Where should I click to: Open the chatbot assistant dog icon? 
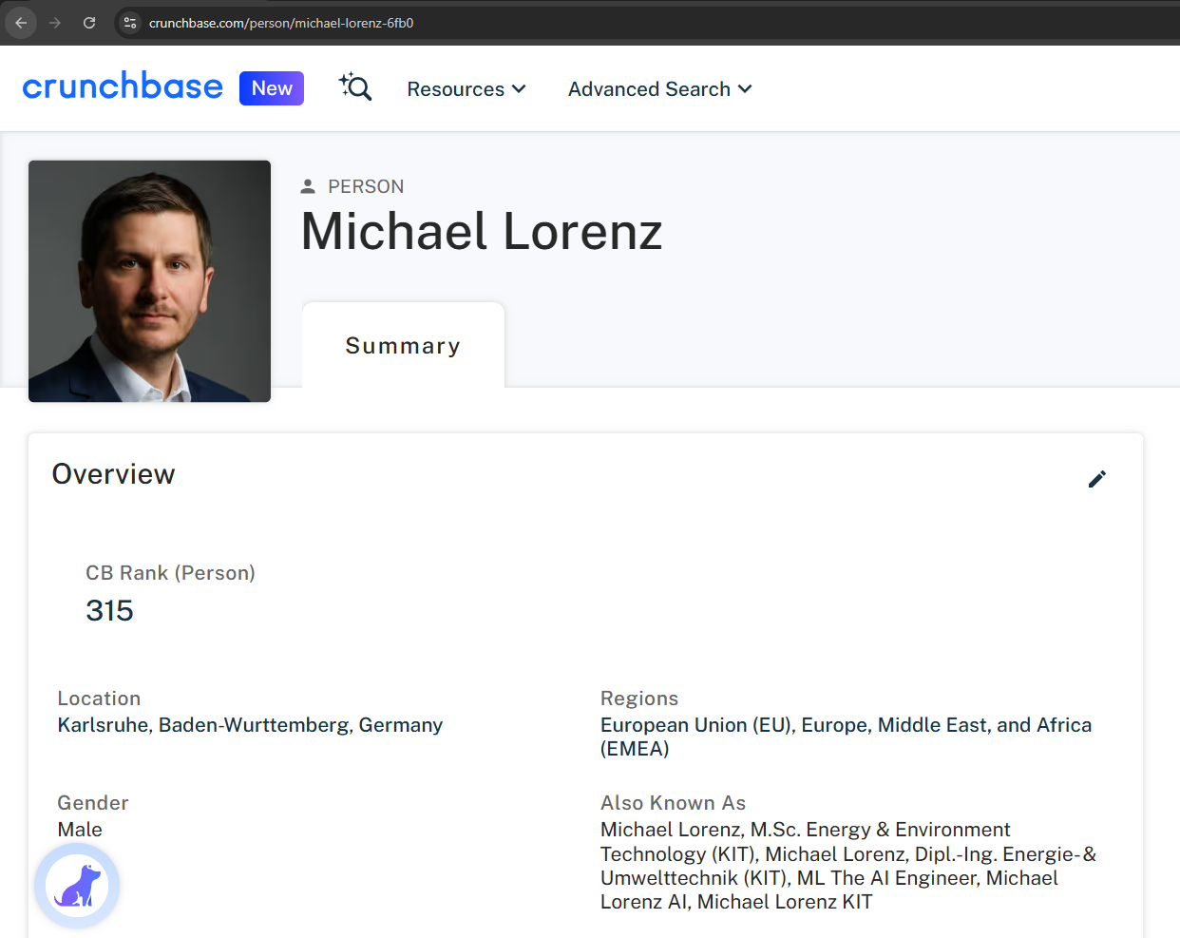coord(76,885)
